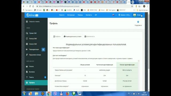Click the page vertical scrollbar
This screenshot has height=96, width=171.
149,41
